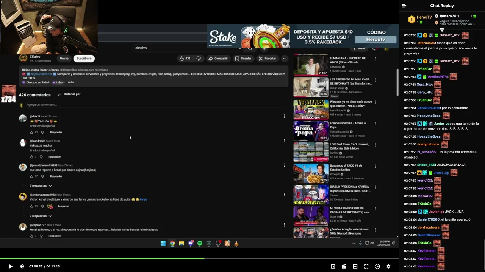Image resolution: width=485 pixels, height=272 pixels.
Task: Like the @leandroNH Yakuuuza wacho comment
Action: tap(31, 157)
